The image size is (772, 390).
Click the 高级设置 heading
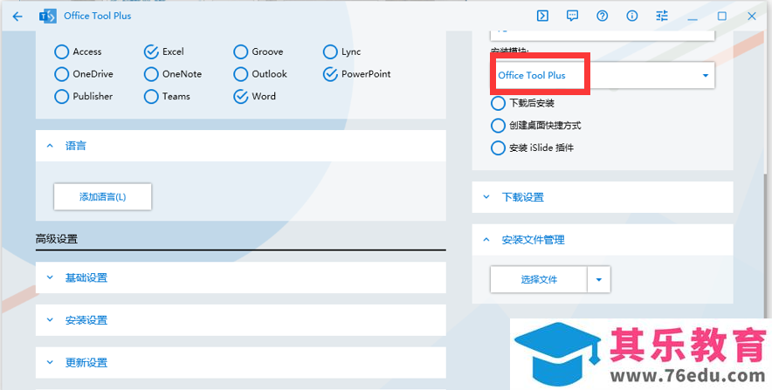57,240
